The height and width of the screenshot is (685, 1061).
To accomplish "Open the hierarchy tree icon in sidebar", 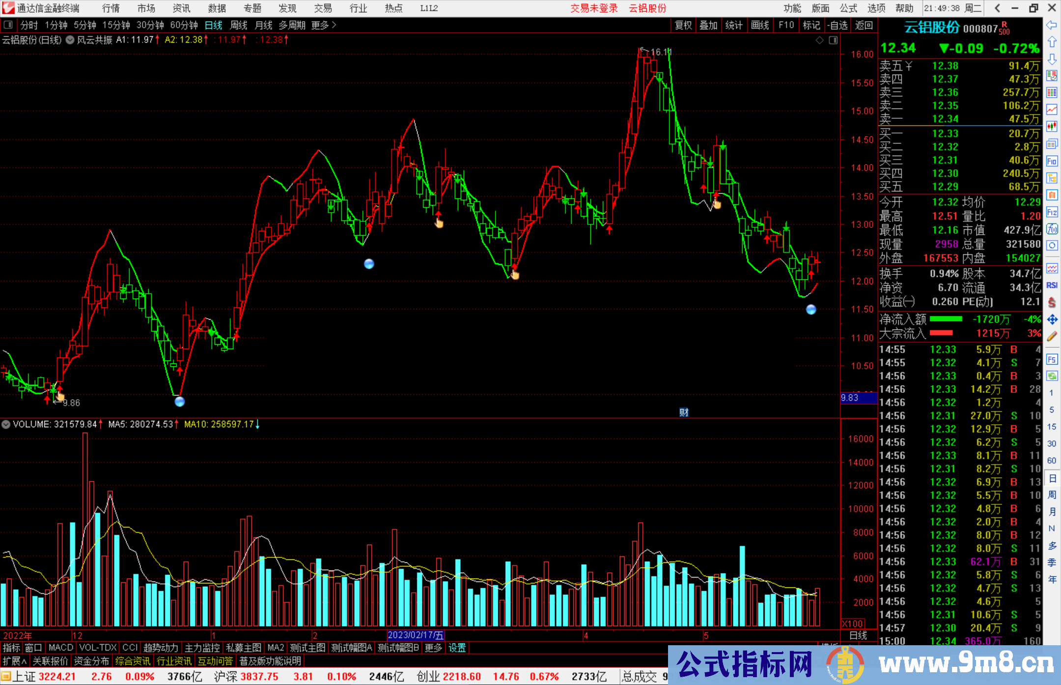I will tap(1052, 178).
